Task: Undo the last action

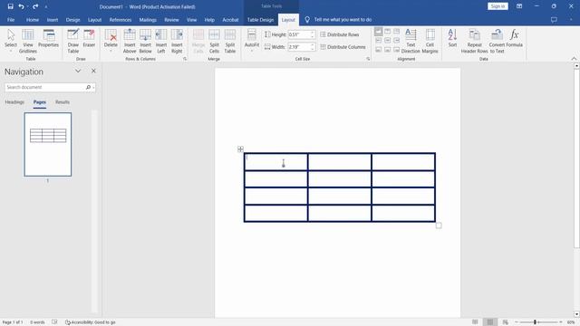Action: coord(21,6)
